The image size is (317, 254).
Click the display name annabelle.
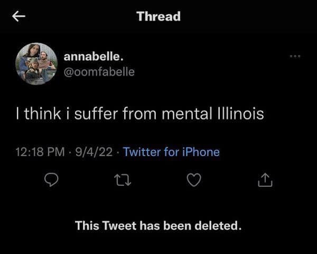[94, 56]
